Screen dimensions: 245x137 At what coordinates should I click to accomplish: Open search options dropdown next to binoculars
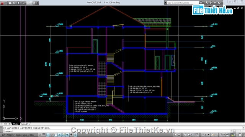[x=204, y=3]
